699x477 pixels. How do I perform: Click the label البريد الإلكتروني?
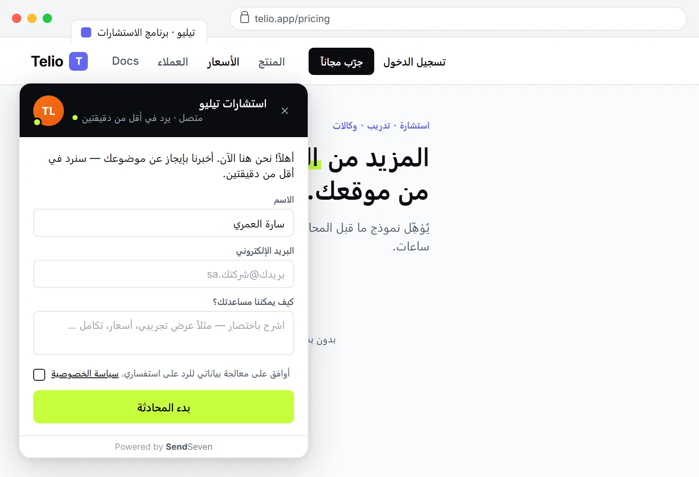(265, 251)
